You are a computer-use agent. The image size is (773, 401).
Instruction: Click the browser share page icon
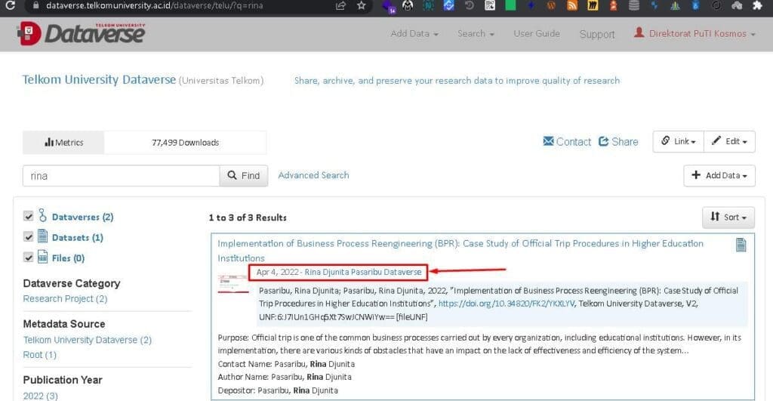click(x=341, y=6)
